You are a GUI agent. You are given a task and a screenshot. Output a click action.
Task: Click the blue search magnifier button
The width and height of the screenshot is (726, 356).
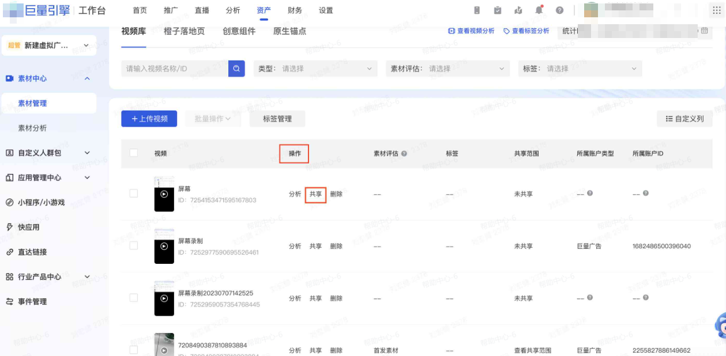point(236,69)
